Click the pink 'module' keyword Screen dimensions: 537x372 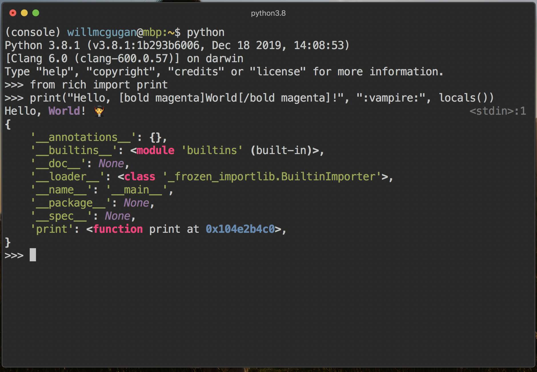(x=155, y=150)
